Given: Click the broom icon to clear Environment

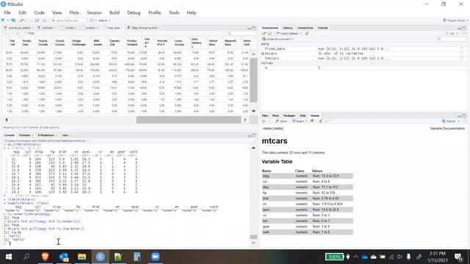Looking at the screenshot, I should tap(307, 33).
